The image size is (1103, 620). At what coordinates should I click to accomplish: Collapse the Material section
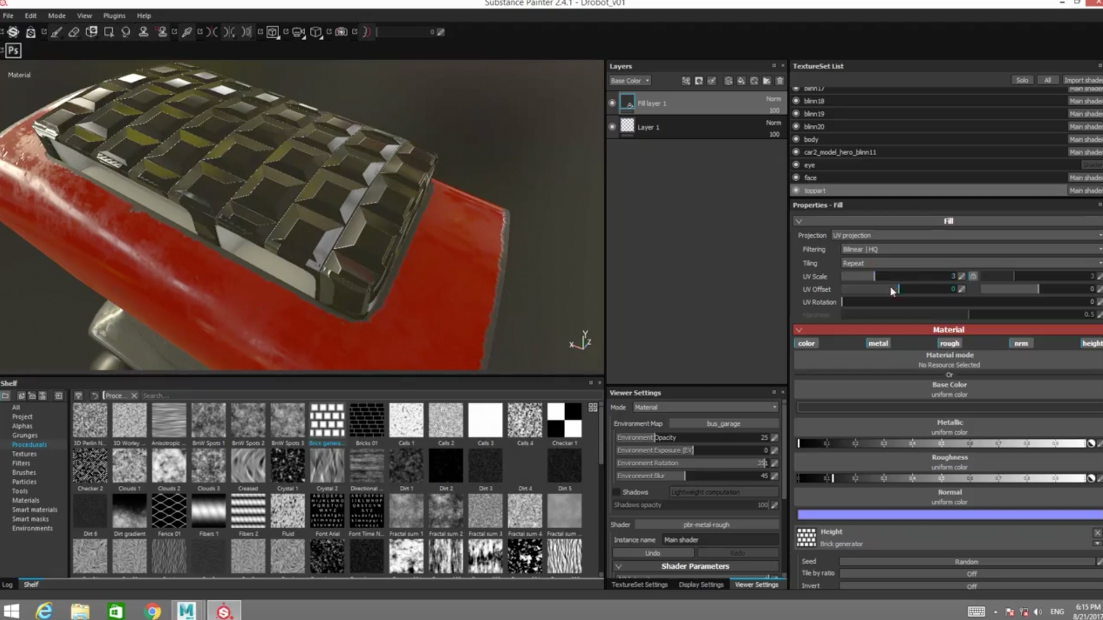(x=799, y=329)
